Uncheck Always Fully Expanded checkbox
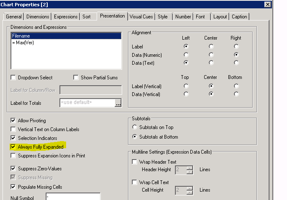 13,147
